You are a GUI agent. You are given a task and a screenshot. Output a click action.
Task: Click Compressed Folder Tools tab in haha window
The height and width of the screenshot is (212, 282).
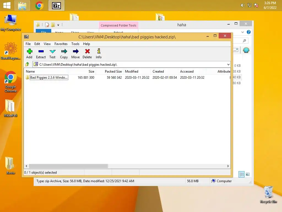[118, 25]
